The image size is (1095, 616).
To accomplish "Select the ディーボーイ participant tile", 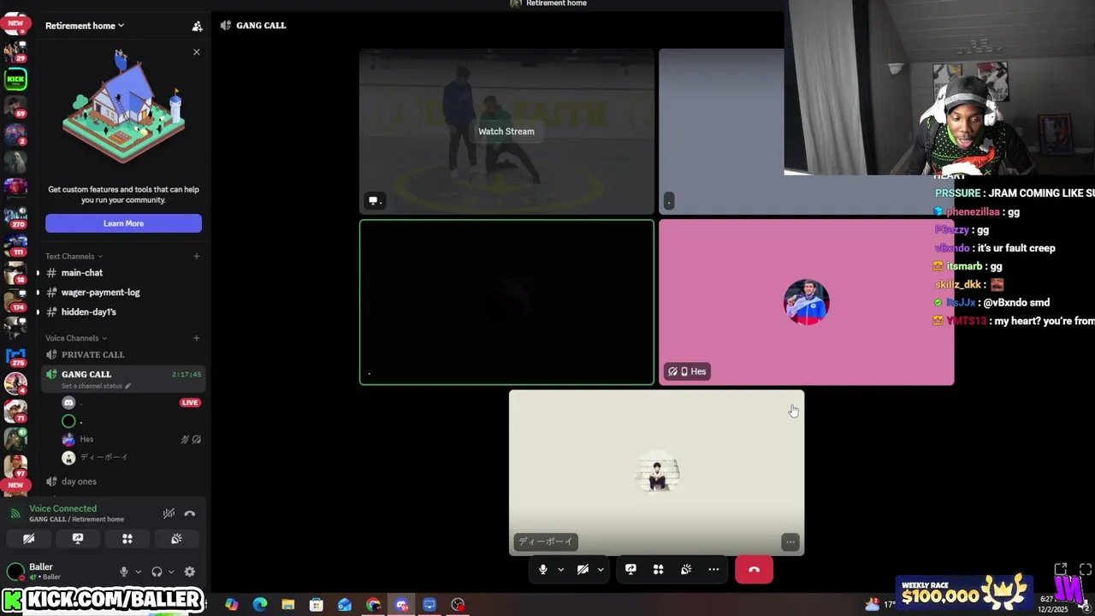I will pyautogui.click(x=656, y=473).
